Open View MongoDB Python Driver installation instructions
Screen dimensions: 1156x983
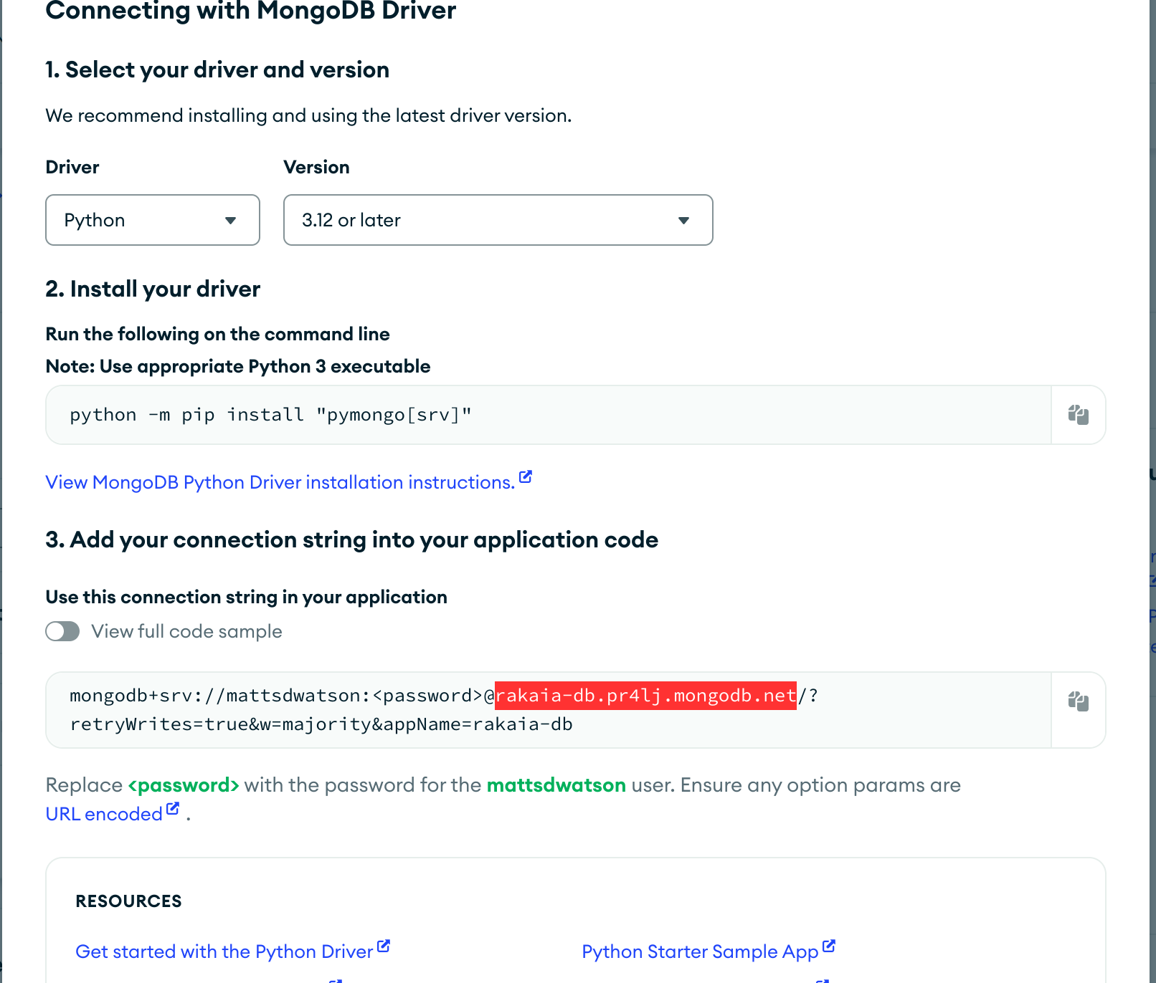[280, 483]
